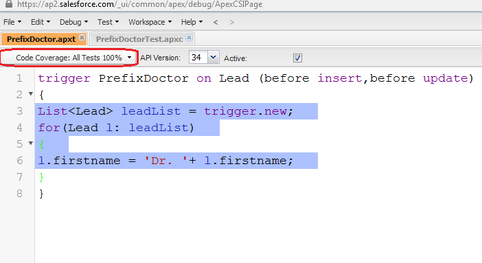Click the lock icon in the address bar
This screenshot has width=482, height=263.
tap(9, 3)
